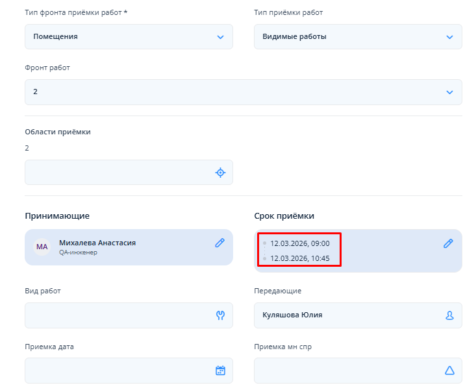The width and height of the screenshot is (476, 392).
Task: Focus the Области приёмки input field
Action: pos(117,173)
